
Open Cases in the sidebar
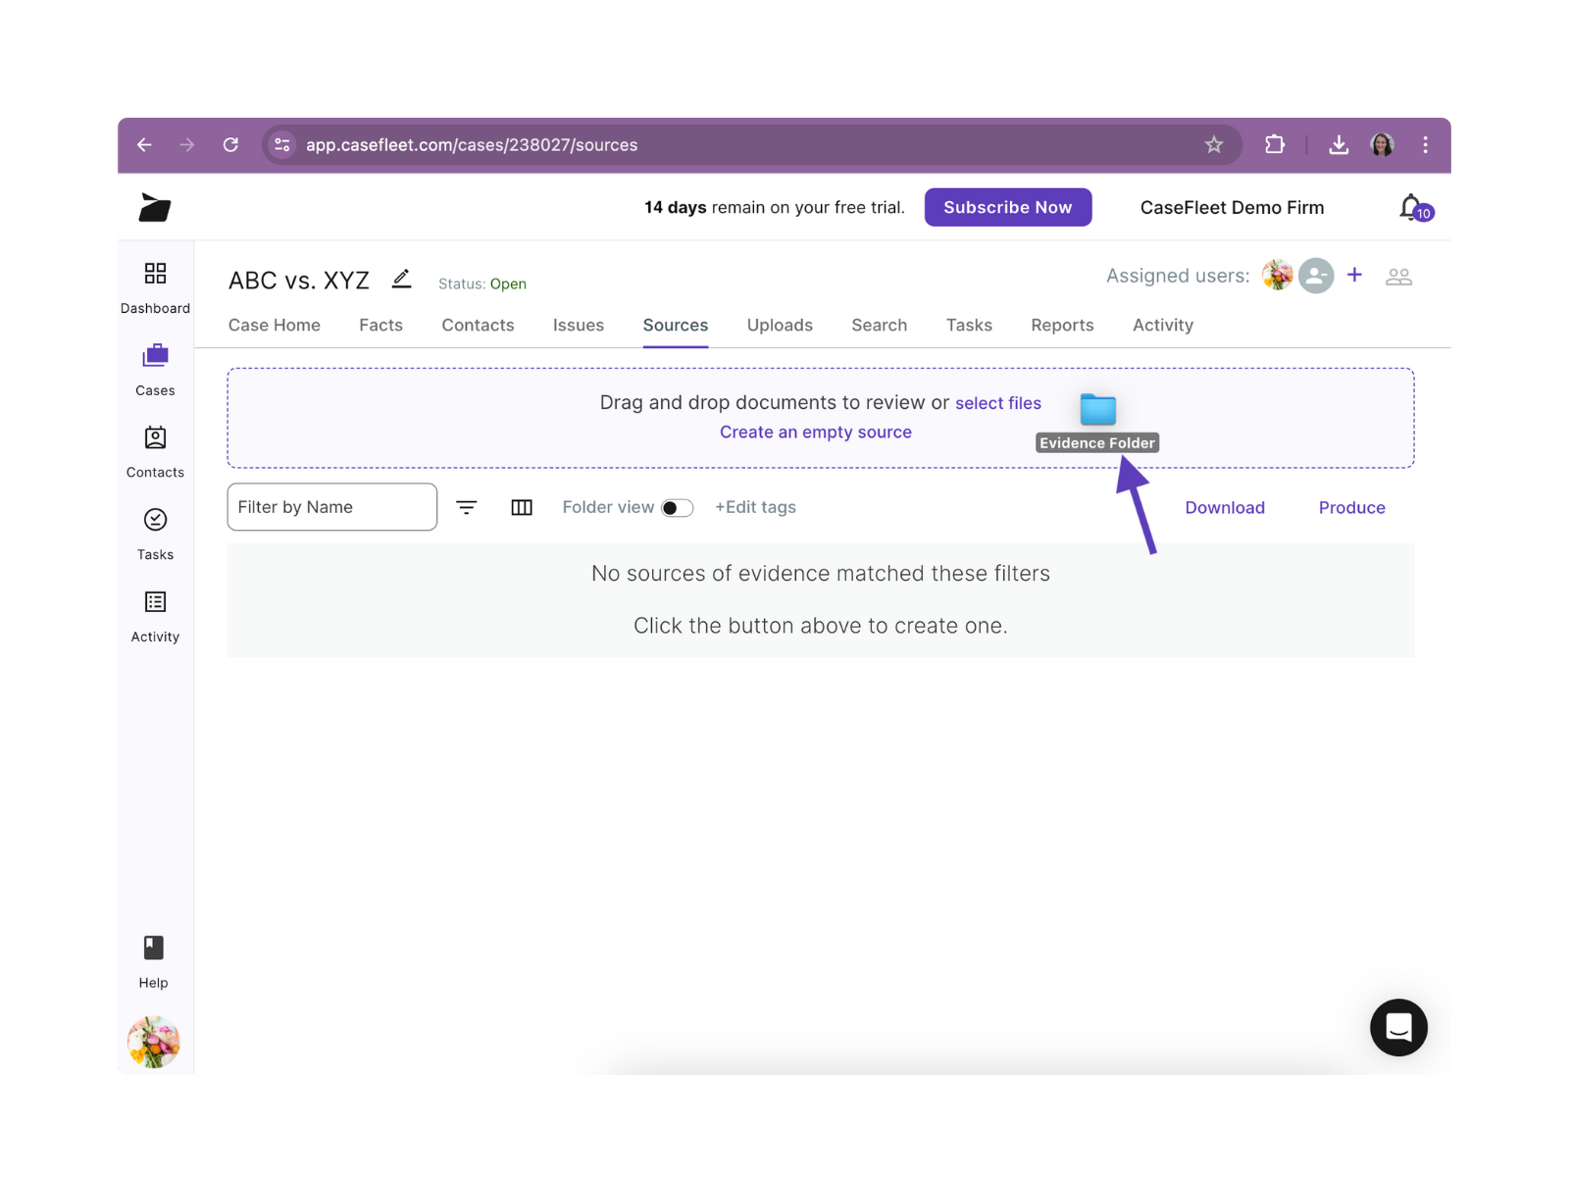(155, 370)
